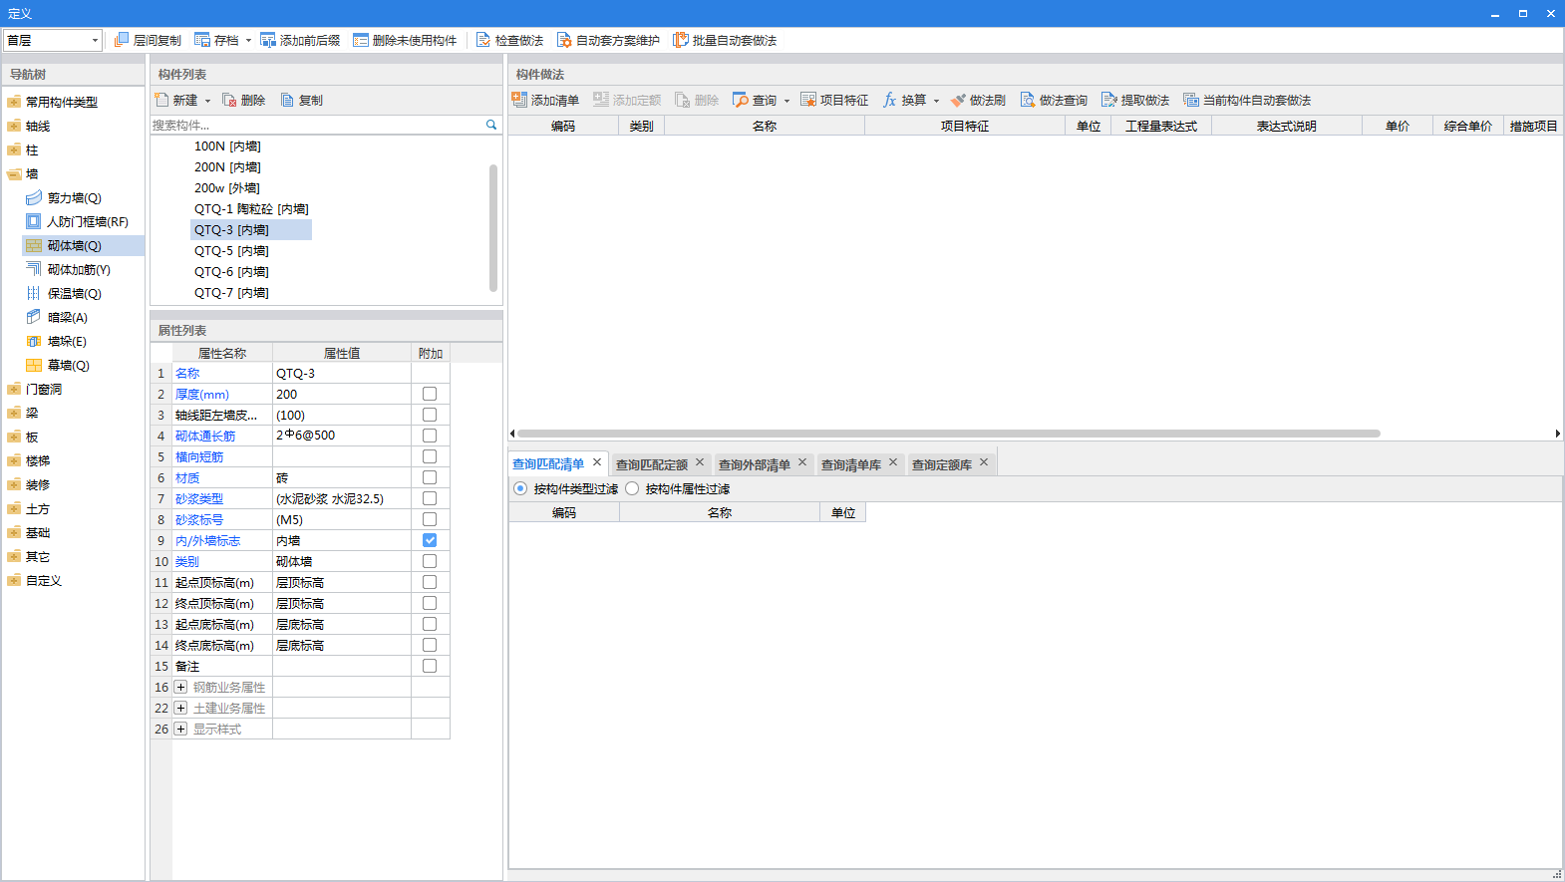1565x882 pixels.
Task: Click the 存档 save icon
Action: tap(202, 40)
